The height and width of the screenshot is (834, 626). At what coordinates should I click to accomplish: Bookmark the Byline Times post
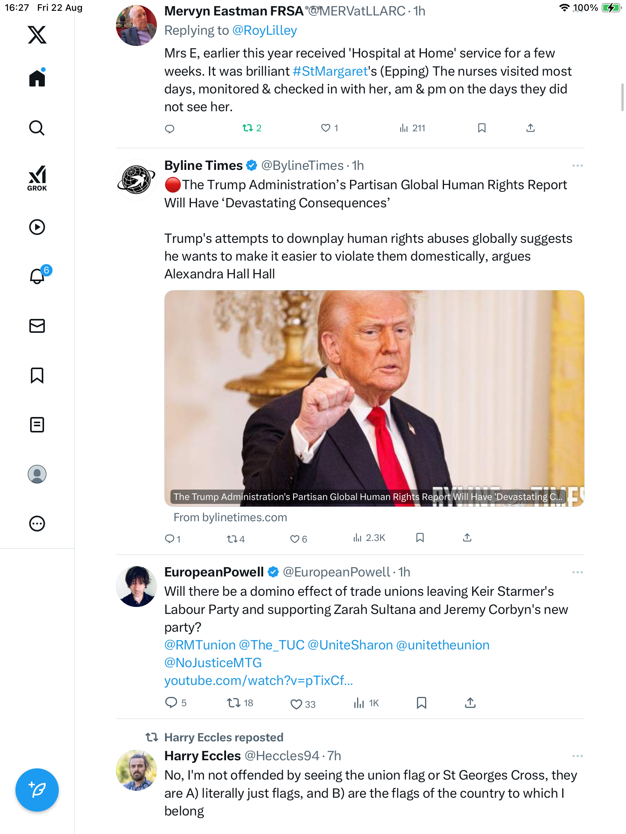click(420, 538)
